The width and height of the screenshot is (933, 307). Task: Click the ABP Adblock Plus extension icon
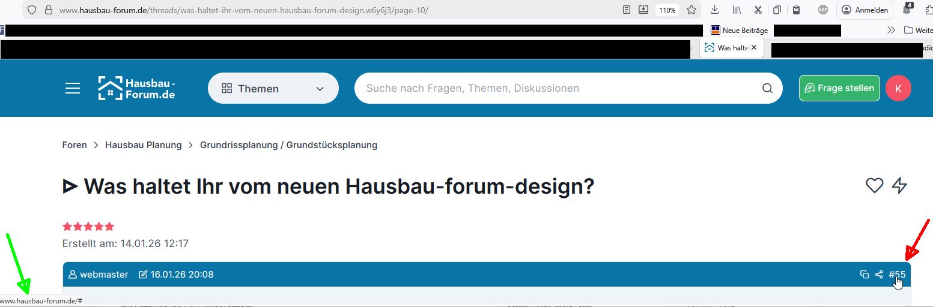822,10
